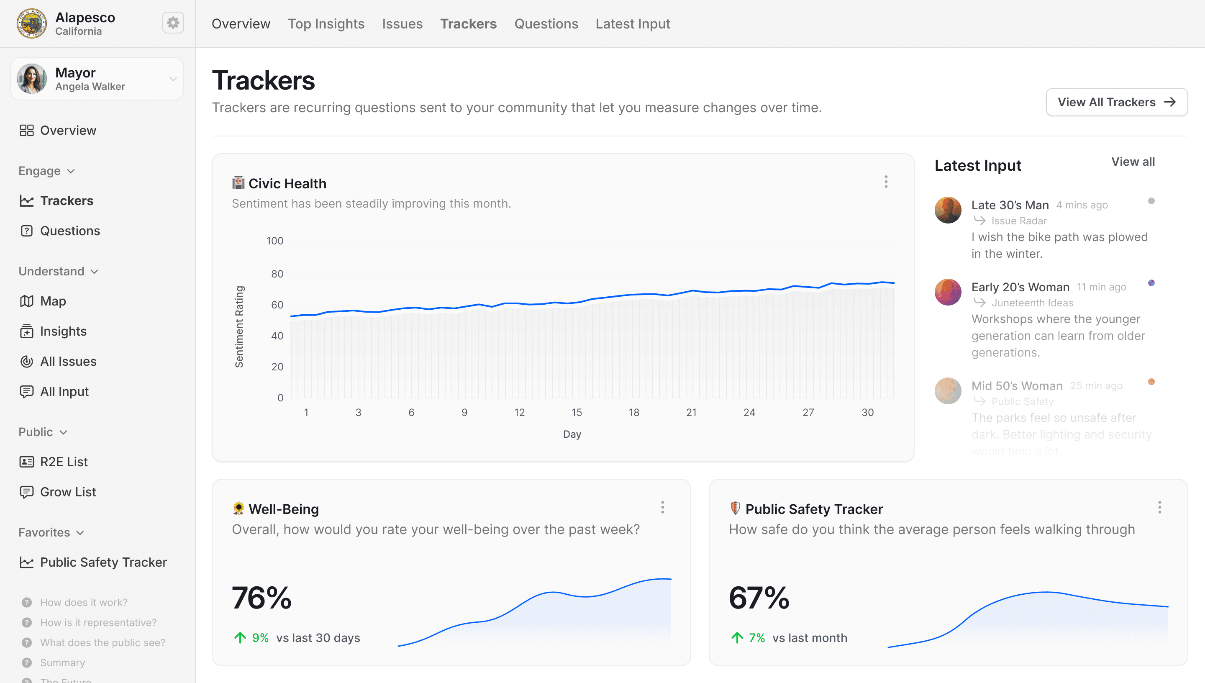Screen dimensions: 1205x683
Task: Click purple status dot on Early 20's Woman
Action: pos(1151,283)
